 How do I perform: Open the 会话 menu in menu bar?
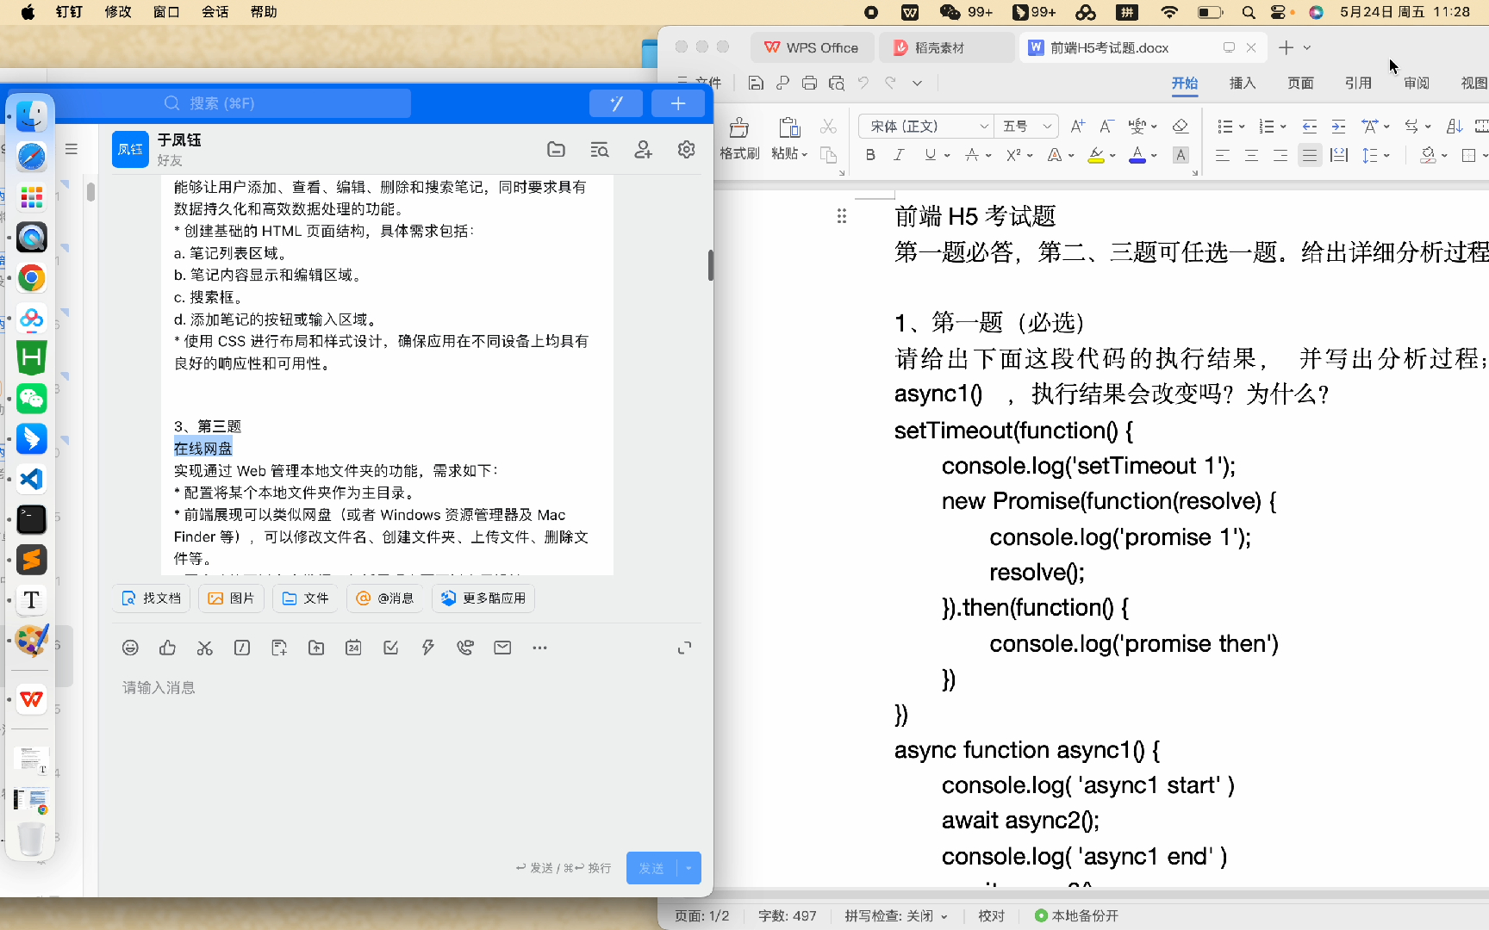[215, 12]
